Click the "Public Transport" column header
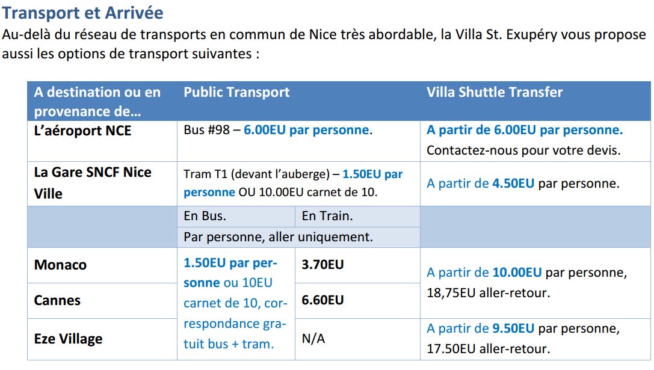This screenshot has width=654, height=370. pos(236,92)
